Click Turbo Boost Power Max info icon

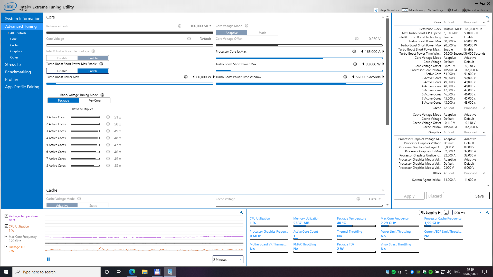186,77
